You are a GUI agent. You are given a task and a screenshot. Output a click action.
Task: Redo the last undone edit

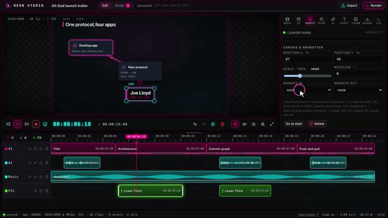tap(204, 124)
